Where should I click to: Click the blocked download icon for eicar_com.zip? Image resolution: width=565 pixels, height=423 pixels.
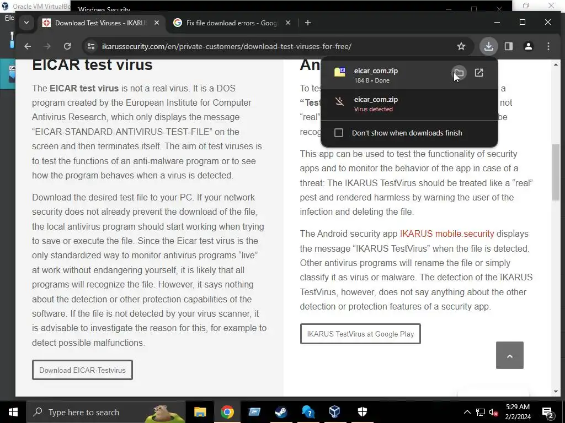click(339, 101)
